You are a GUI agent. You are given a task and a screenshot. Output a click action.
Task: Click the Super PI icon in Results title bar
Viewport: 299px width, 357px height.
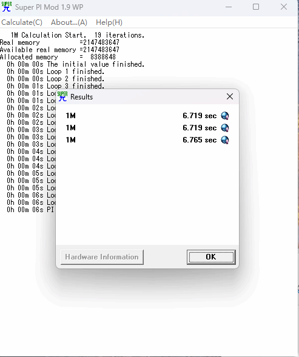[62, 96]
